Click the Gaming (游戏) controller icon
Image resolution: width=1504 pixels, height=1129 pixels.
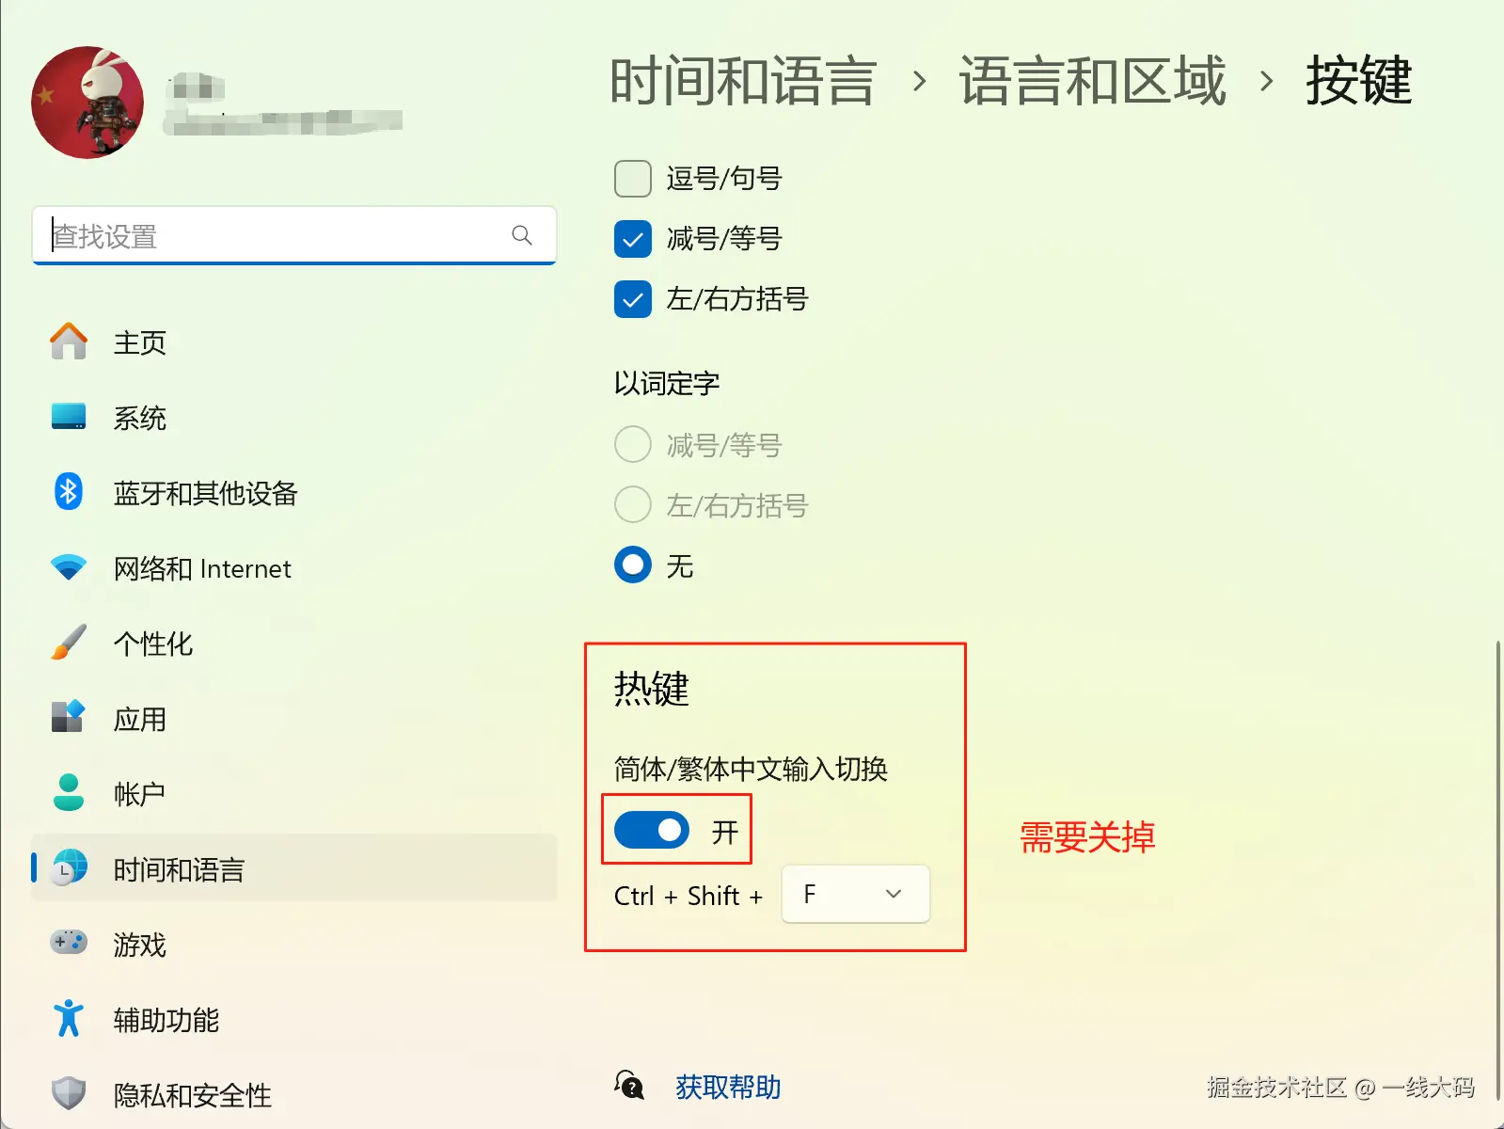(69, 942)
